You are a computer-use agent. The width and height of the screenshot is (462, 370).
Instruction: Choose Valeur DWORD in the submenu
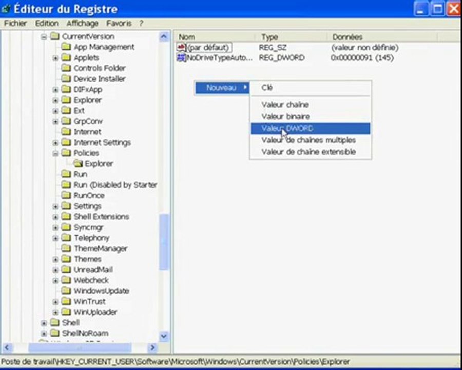(311, 128)
